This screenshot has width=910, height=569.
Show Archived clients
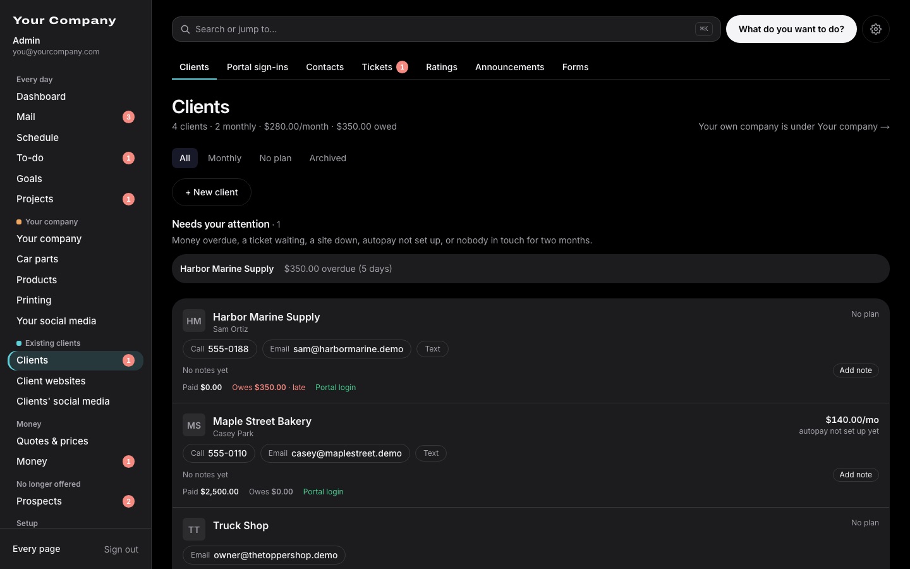tap(327, 158)
